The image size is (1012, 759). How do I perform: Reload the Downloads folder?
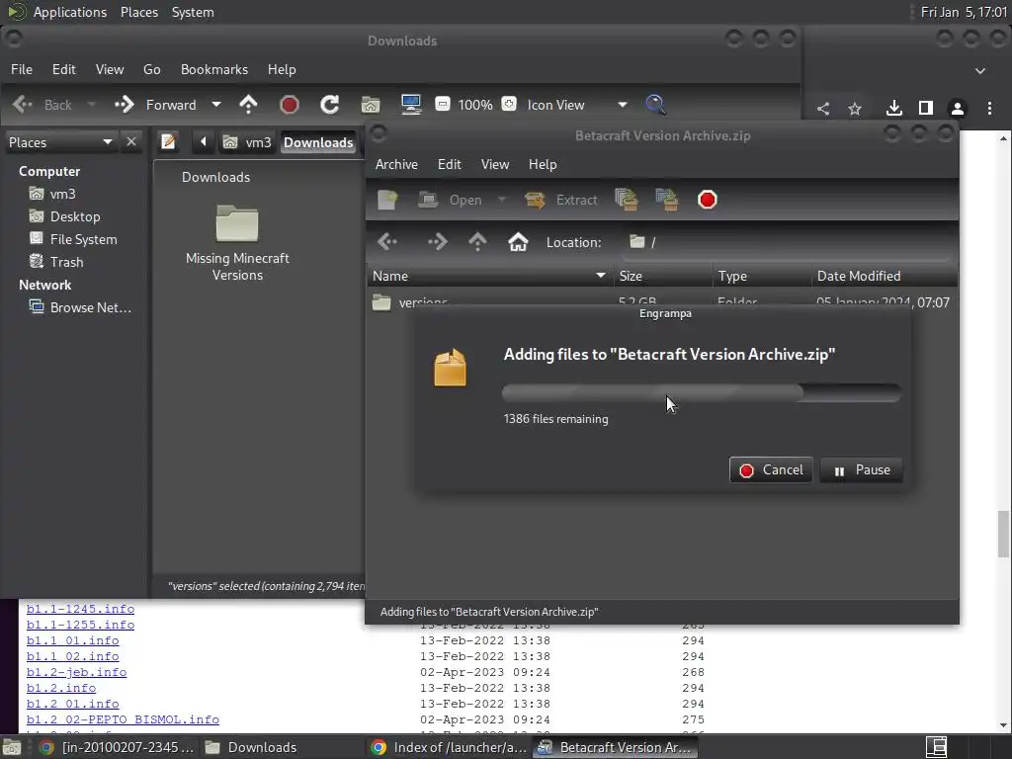coord(330,105)
